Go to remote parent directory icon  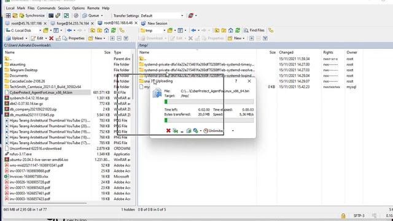tap(217, 30)
